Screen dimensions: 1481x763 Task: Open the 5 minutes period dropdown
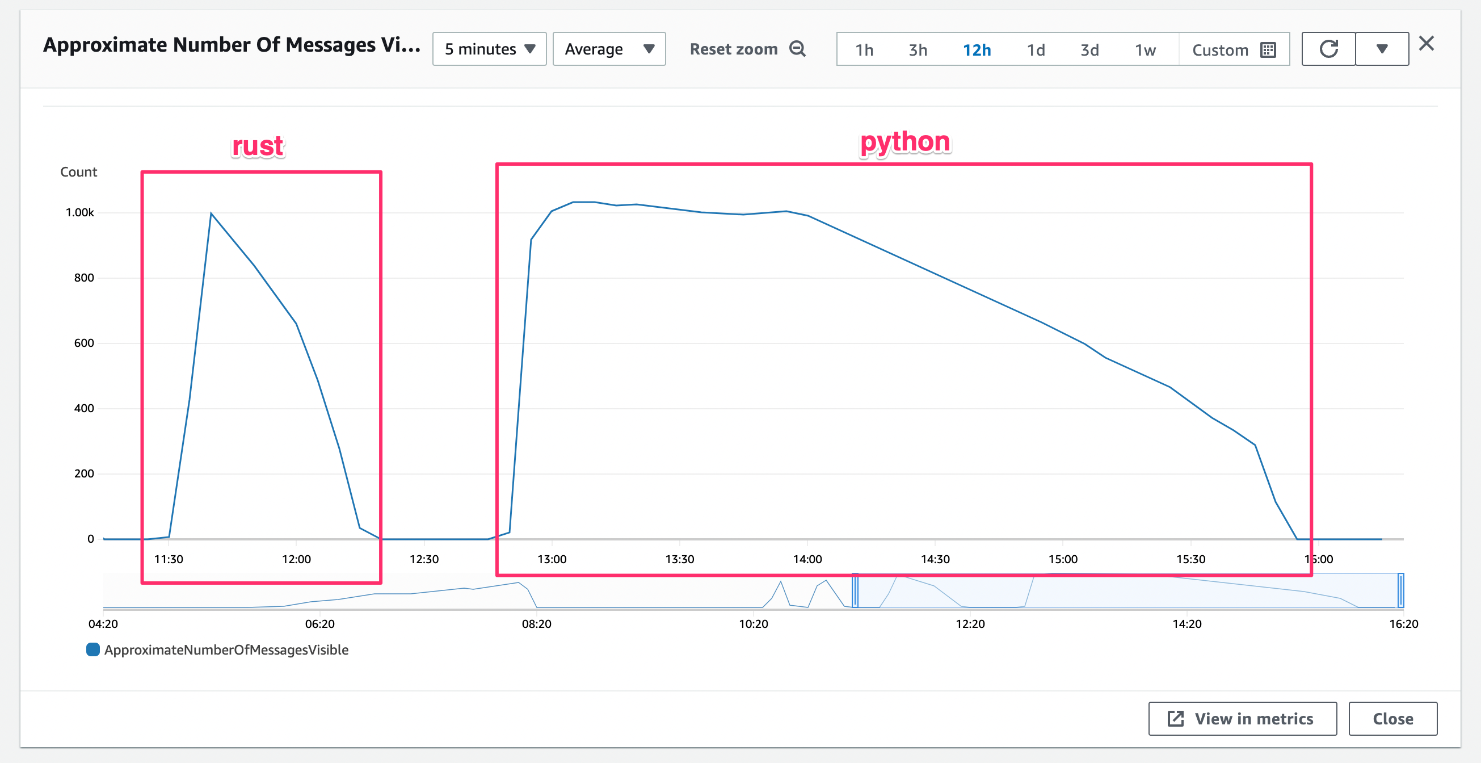(x=489, y=49)
